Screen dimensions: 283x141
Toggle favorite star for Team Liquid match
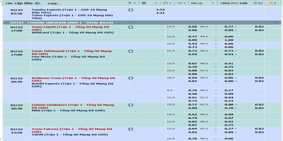(x=131, y=27)
